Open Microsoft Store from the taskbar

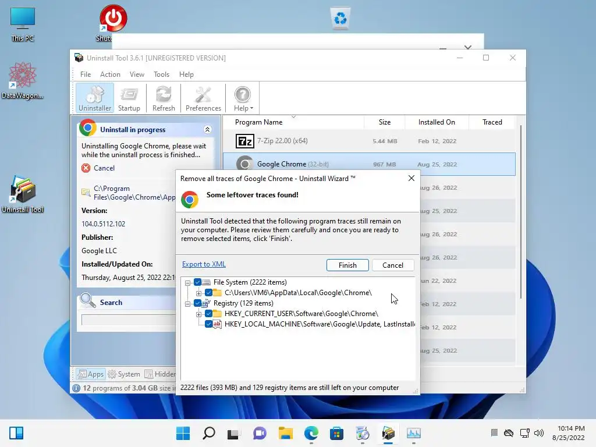coord(336,433)
